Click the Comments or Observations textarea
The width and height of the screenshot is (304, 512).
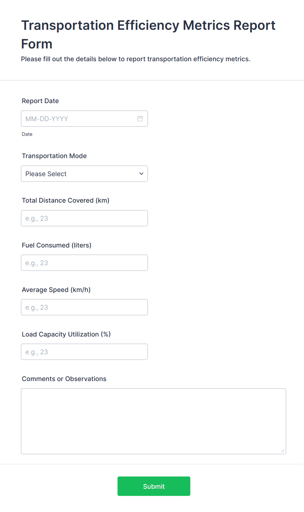[154, 421]
